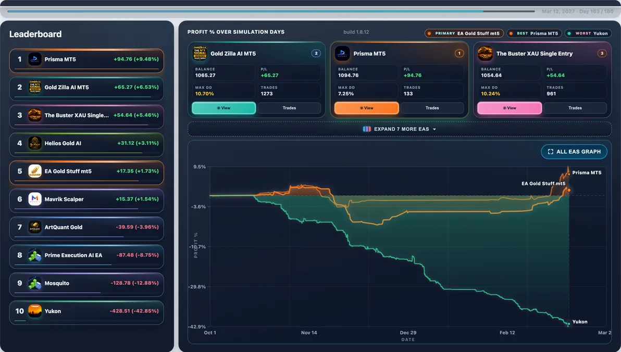The image size is (621, 352).
Task: Click the Yukon chart line label
Action: 580,322
